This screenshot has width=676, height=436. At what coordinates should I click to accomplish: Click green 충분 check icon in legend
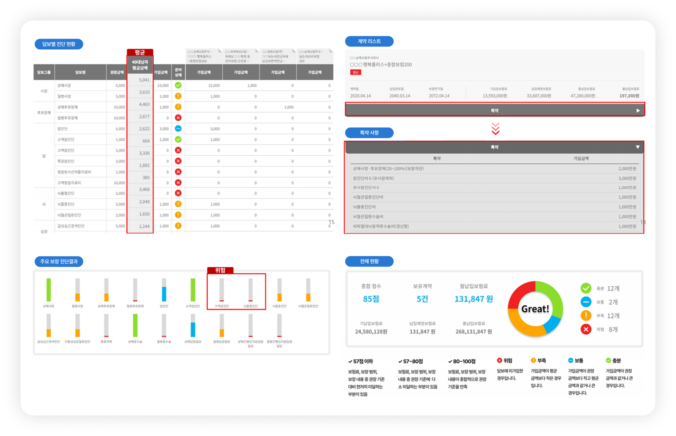586,288
